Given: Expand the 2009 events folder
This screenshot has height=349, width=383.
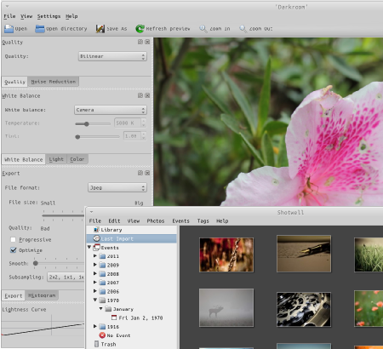Looking at the screenshot, I should [x=95, y=265].
